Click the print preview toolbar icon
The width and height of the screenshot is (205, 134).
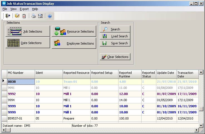(x=40, y=16)
